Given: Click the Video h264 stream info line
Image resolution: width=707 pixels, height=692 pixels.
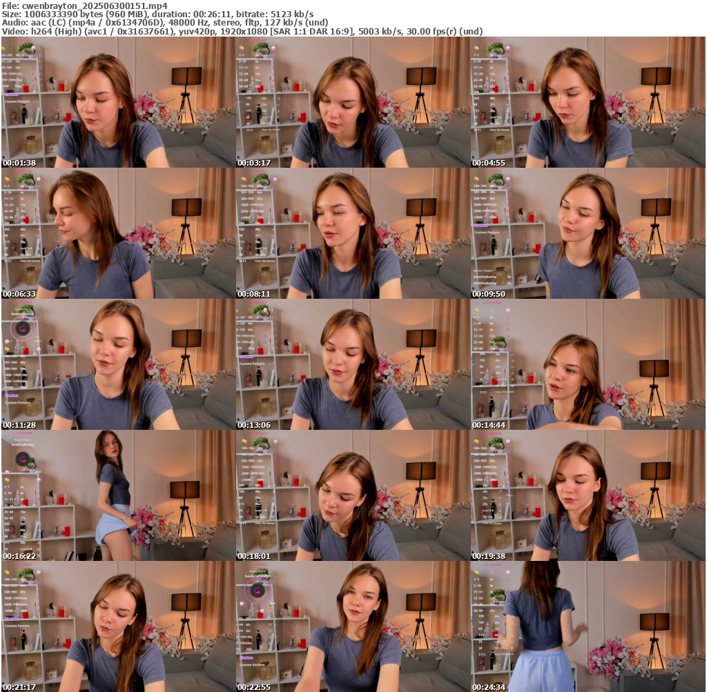Looking at the screenshot, I should 242,31.
